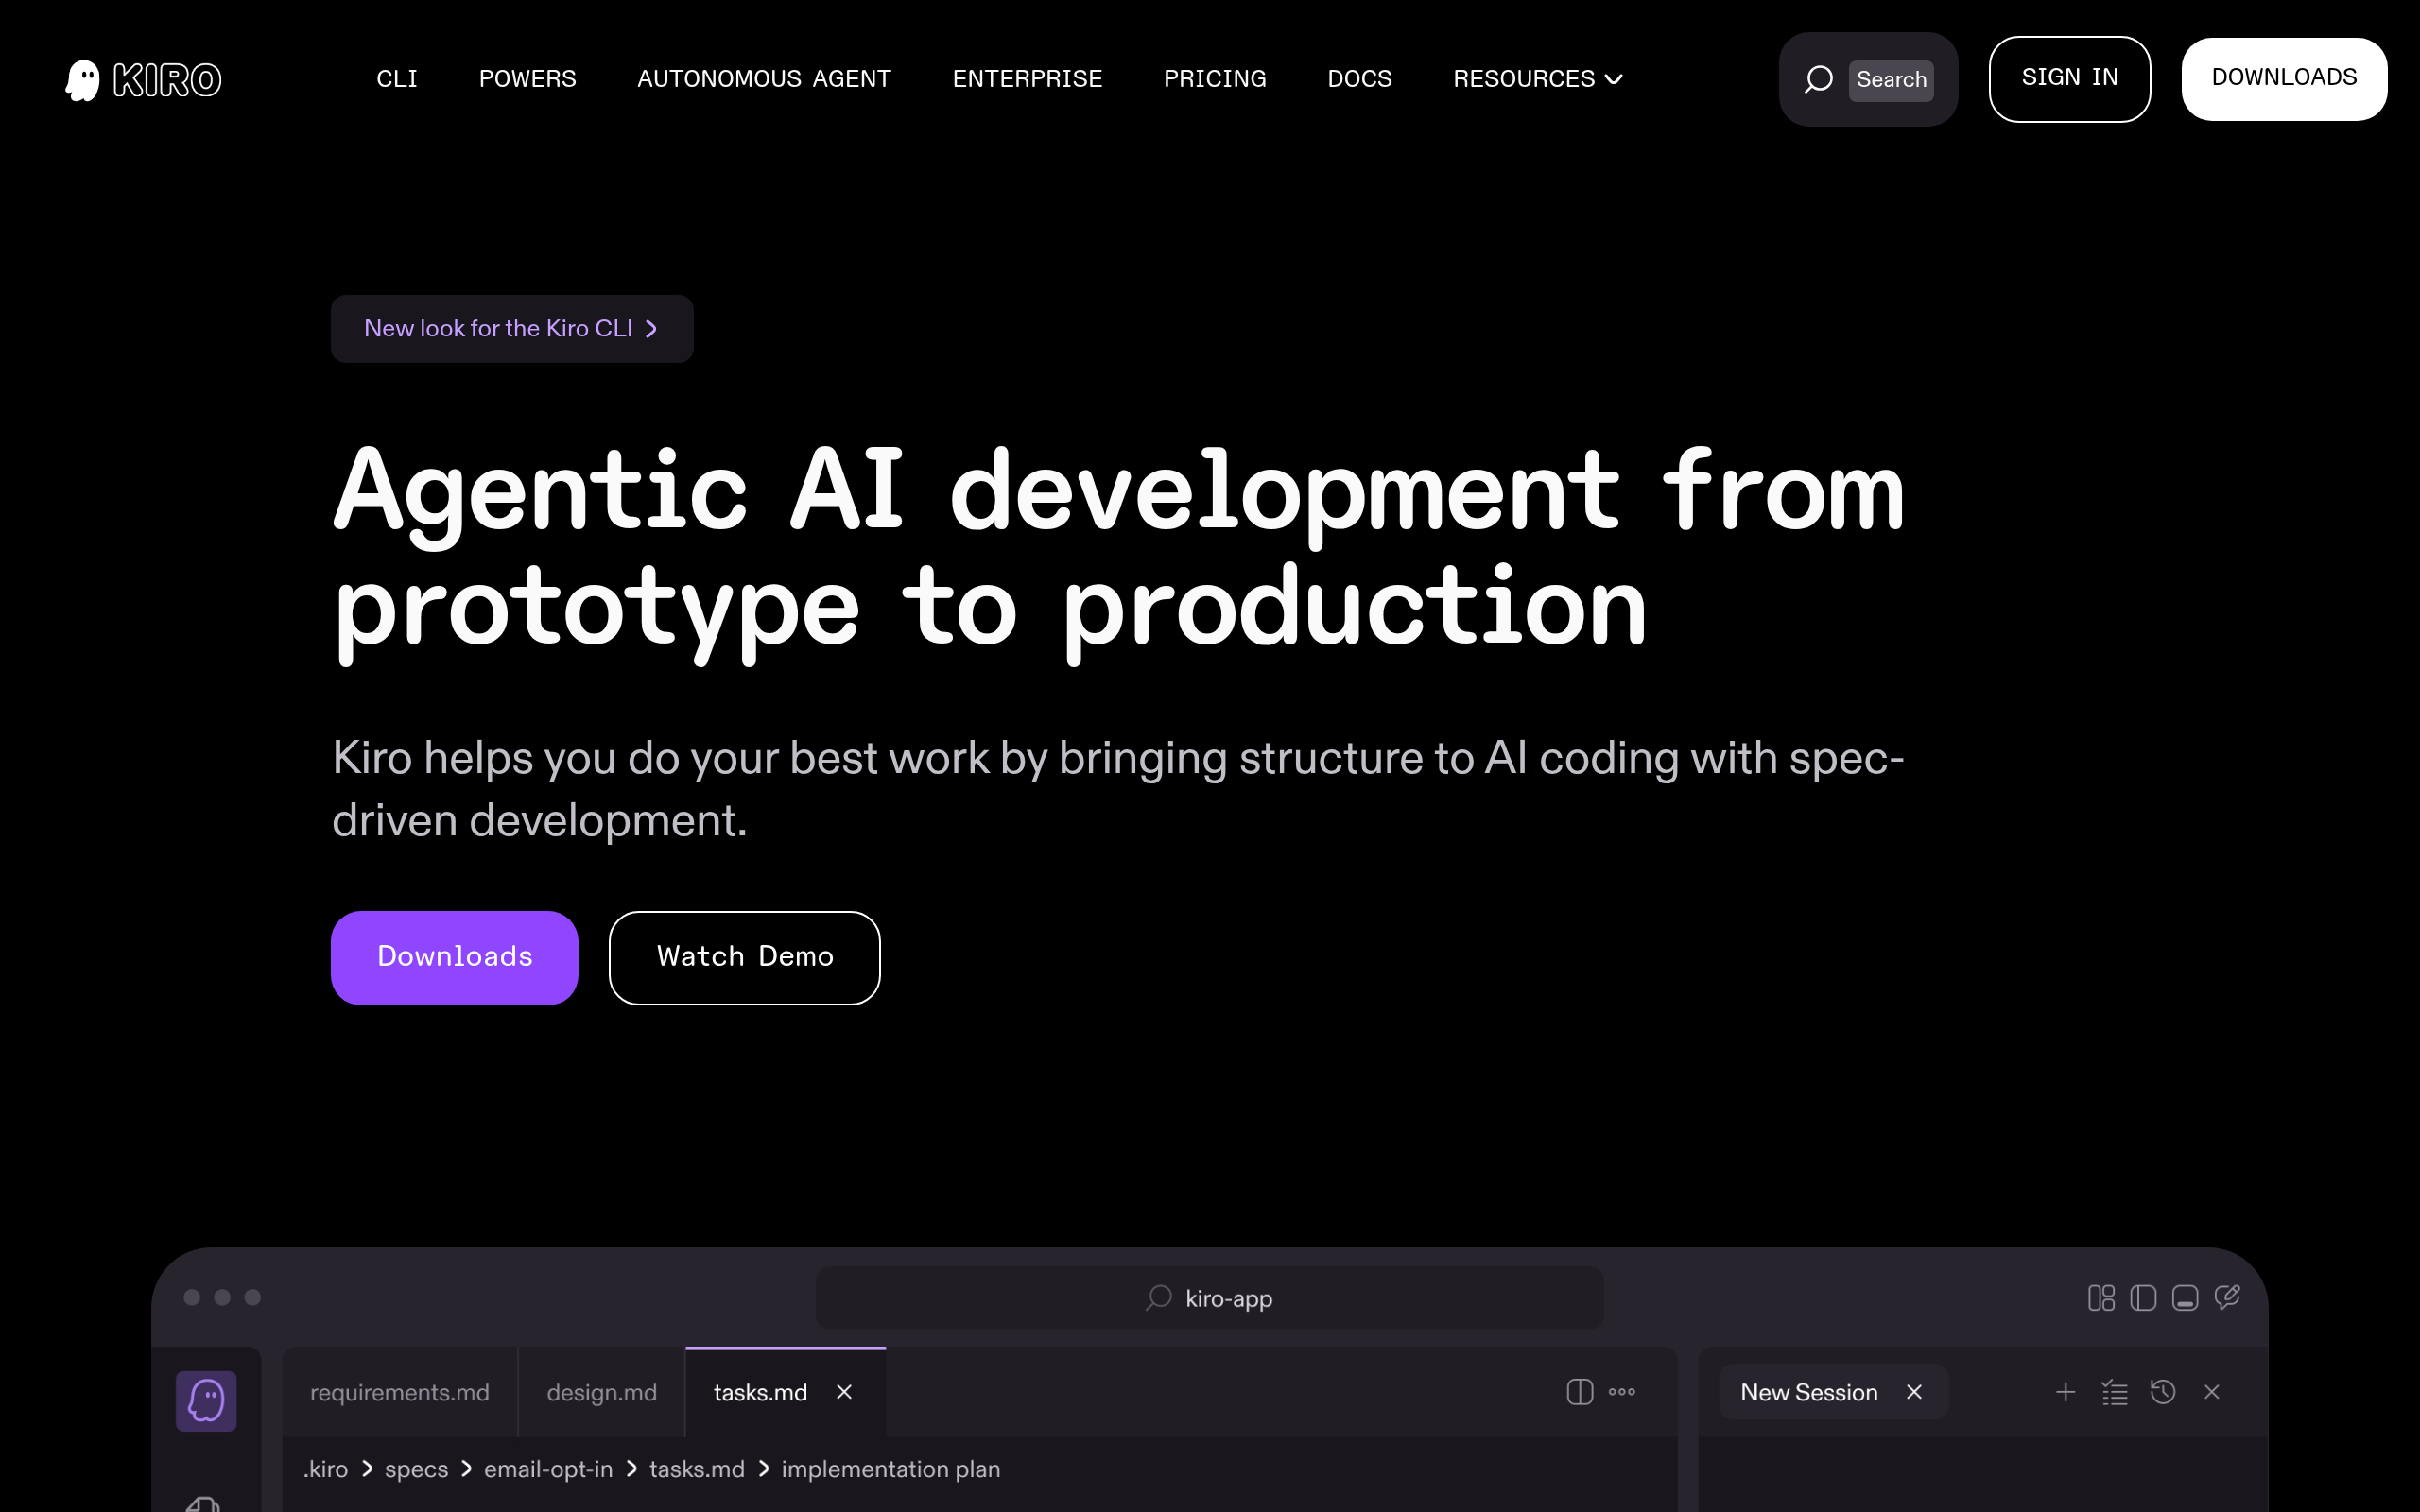Toggle the bottom panel icon in mockup
Image resolution: width=2420 pixels, height=1512 pixels.
click(x=2185, y=1298)
